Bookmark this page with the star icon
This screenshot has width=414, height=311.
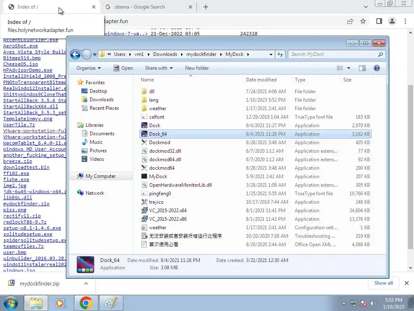[x=363, y=21]
